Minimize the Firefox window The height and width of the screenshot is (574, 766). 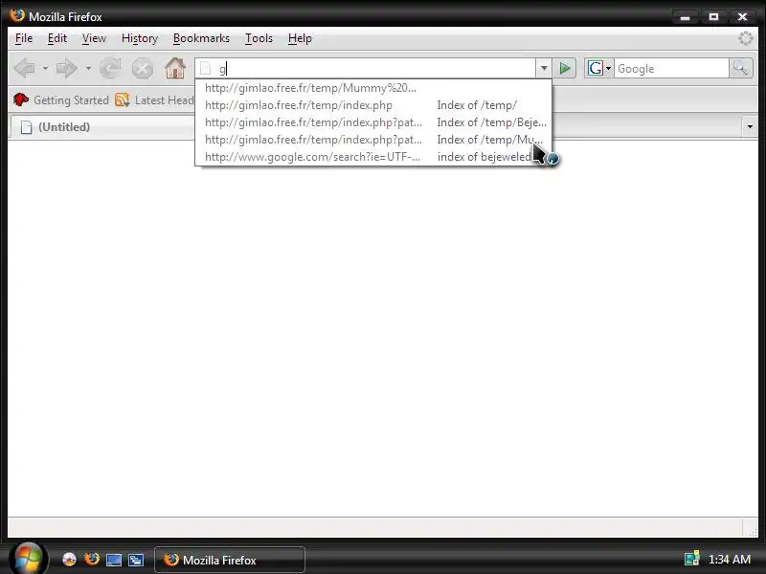(685, 17)
